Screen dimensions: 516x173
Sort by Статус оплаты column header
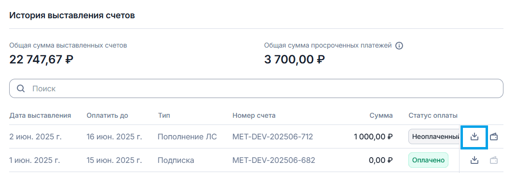pos(433,115)
